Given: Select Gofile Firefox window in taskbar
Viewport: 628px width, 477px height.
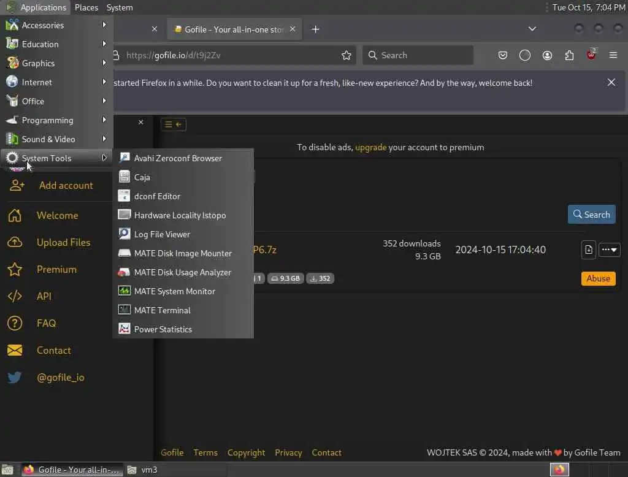Looking at the screenshot, I should click(72, 470).
